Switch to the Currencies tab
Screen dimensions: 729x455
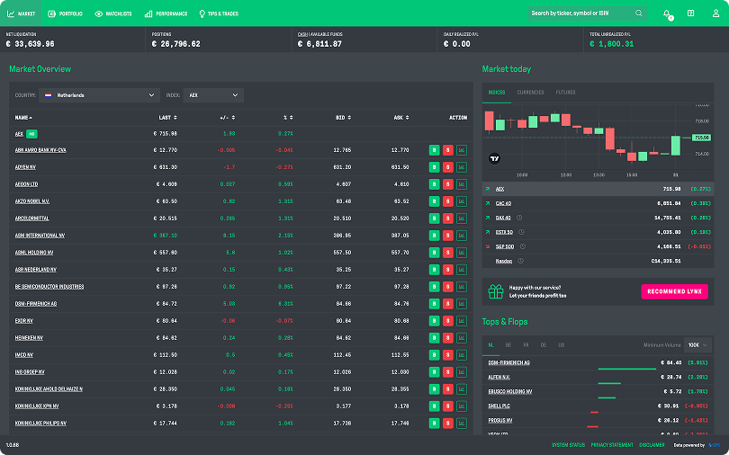(530, 93)
